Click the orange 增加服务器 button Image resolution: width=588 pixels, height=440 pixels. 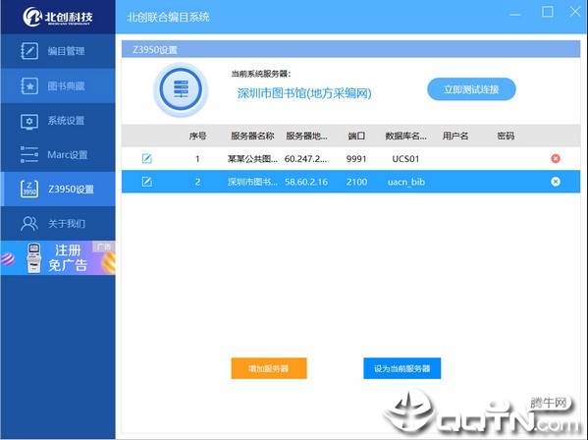(x=269, y=368)
